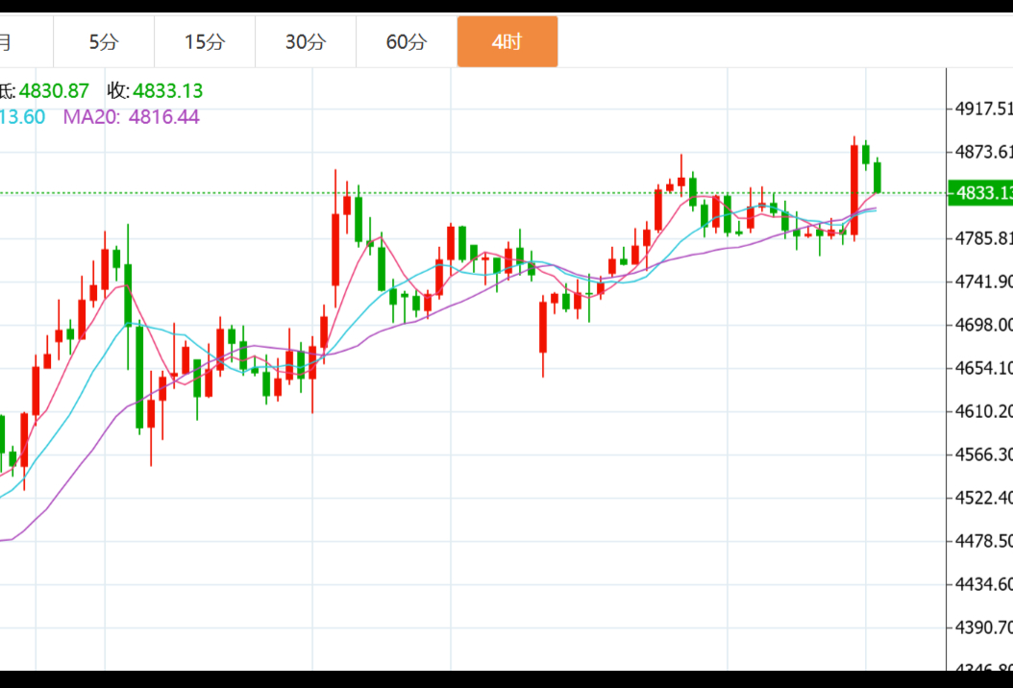
Task: Click the cyan moving average value 13.60
Action: coord(22,117)
